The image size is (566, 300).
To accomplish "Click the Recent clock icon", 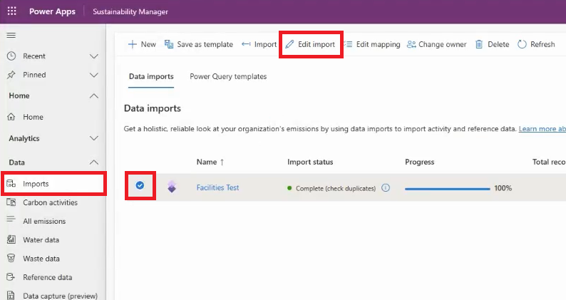I will click(x=11, y=56).
